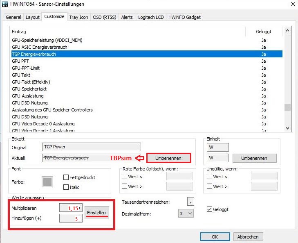Viewport: 298px width, 243px height.
Task: Click scroll down arrow of the entry list
Action: click(x=287, y=128)
